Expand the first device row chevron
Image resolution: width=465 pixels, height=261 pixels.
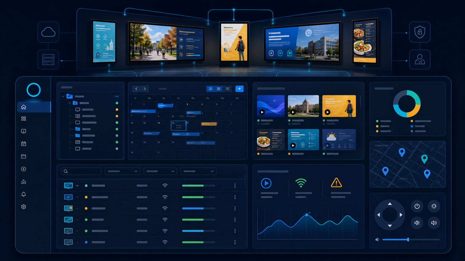pyautogui.click(x=77, y=186)
